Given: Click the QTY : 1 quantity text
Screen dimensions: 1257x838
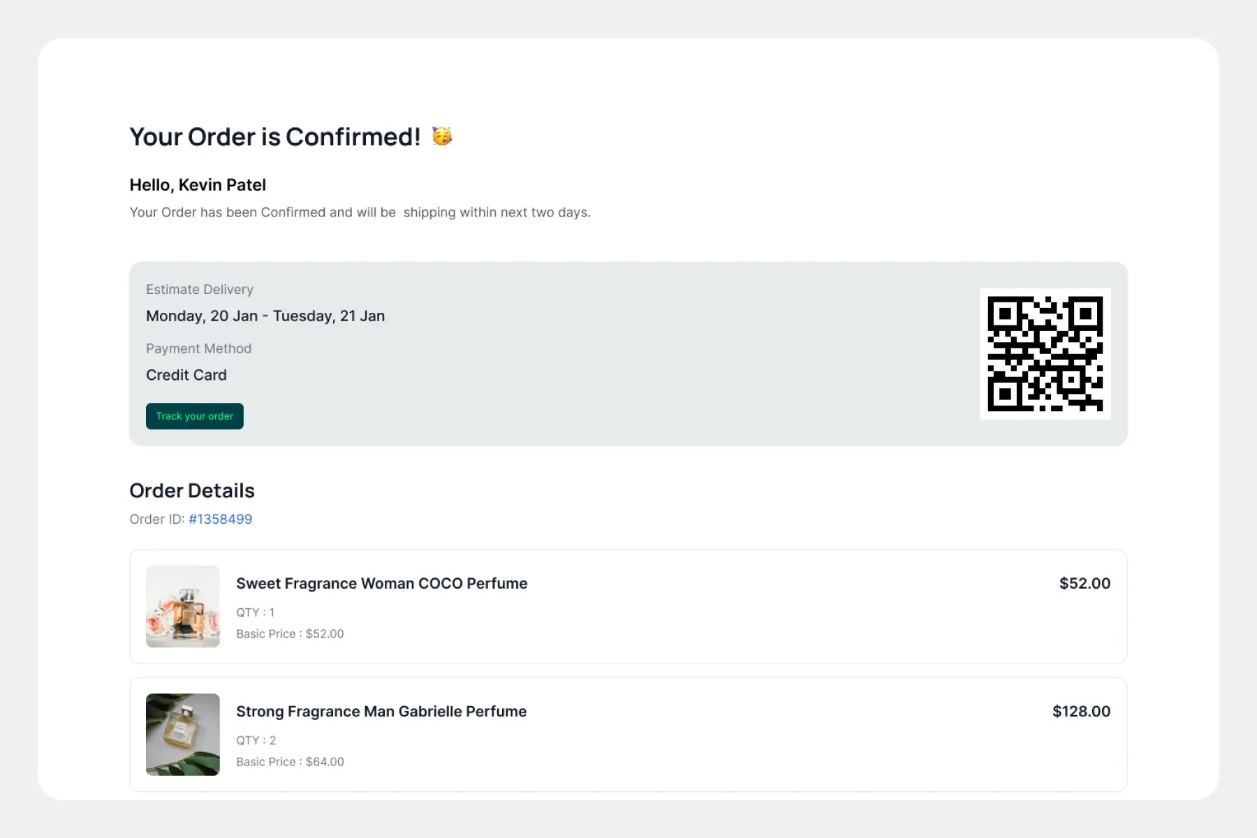Looking at the screenshot, I should point(255,612).
